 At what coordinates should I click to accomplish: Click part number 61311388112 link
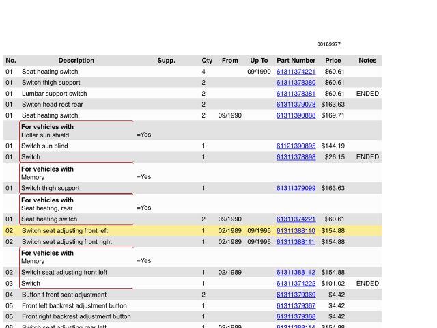(x=296, y=273)
